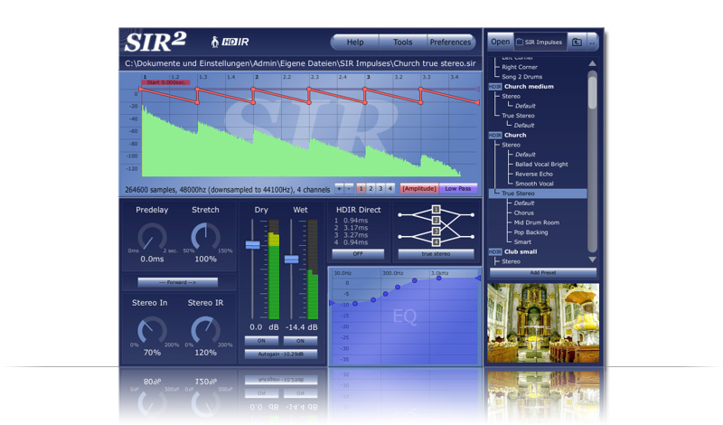Click the Stretch knob
This screenshot has width=723, height=425.
coord(206,237)
